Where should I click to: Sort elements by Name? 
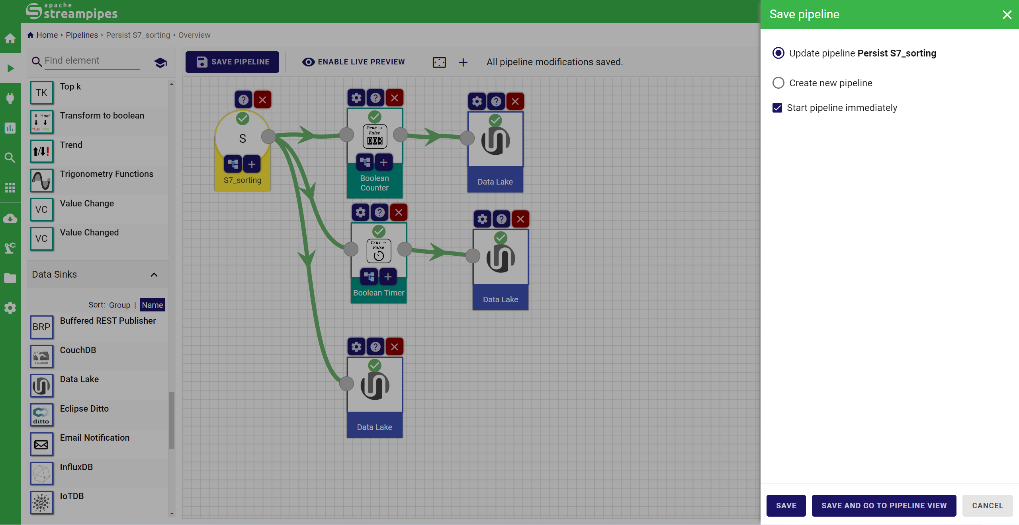[x=152, y=305]
